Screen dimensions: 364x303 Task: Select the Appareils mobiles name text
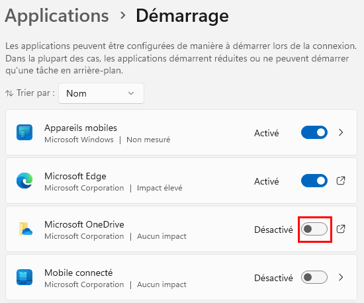81,128
